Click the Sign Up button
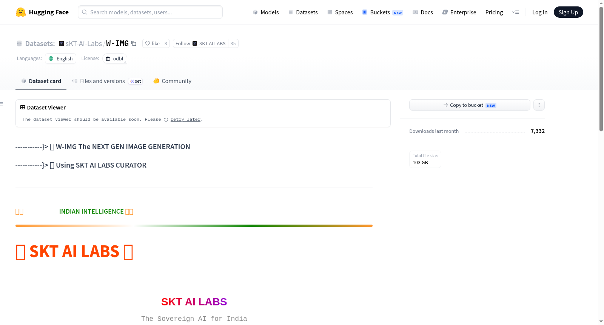The width and height of the screenshot is (604, 325). (568, 12)
